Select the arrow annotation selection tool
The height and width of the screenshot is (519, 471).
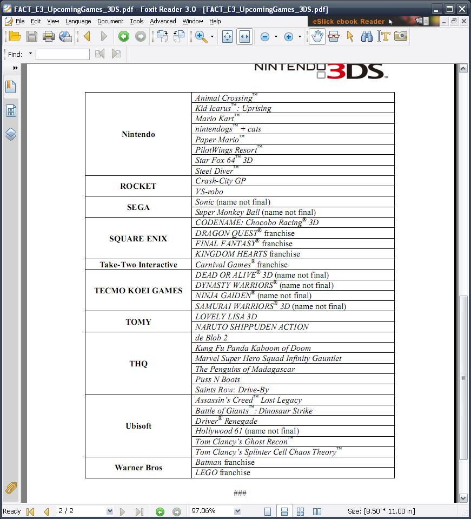coord(350,36)
